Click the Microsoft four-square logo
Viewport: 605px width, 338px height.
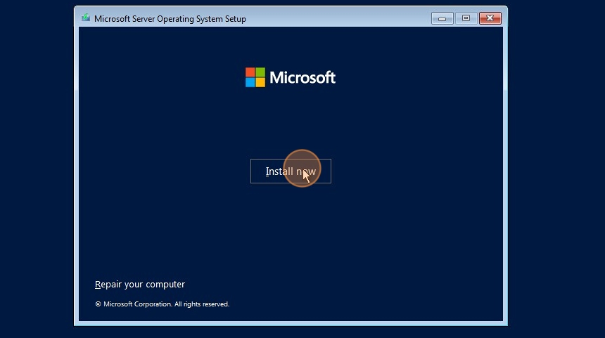255,77
